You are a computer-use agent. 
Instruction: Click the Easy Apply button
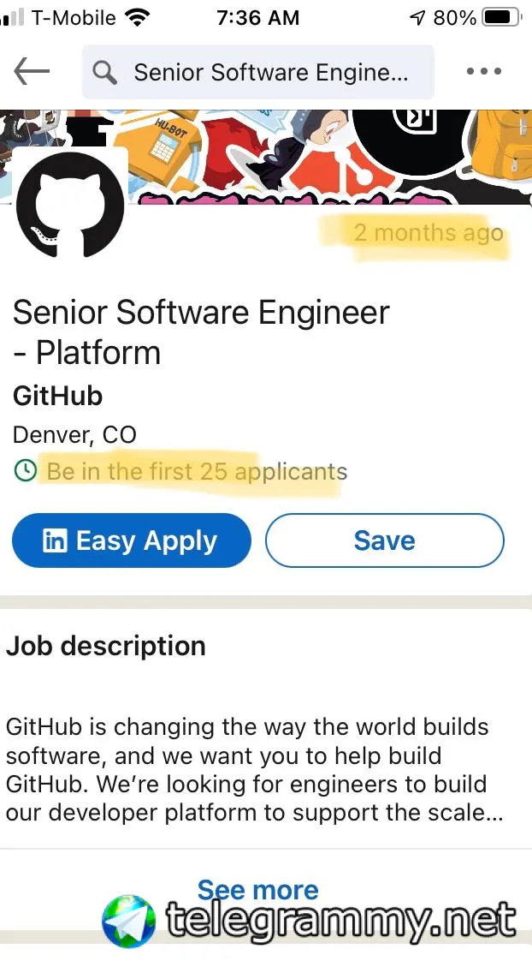(132, 540)
